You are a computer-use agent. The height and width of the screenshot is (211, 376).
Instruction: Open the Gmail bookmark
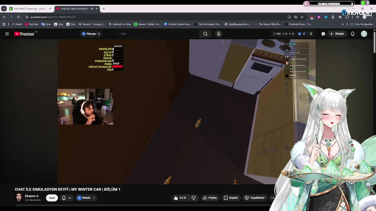(x=16, y=24)
